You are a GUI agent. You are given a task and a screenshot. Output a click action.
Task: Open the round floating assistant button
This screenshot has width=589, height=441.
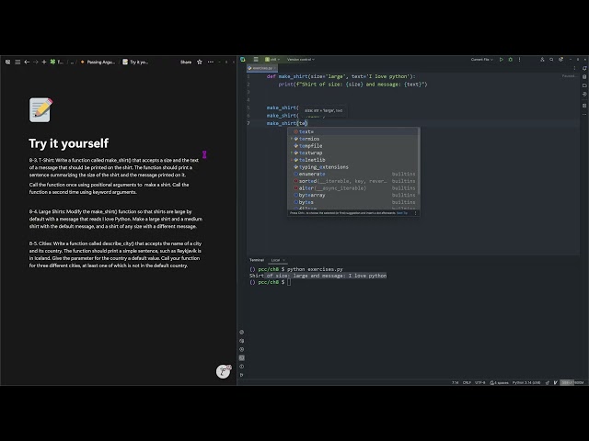223,371
